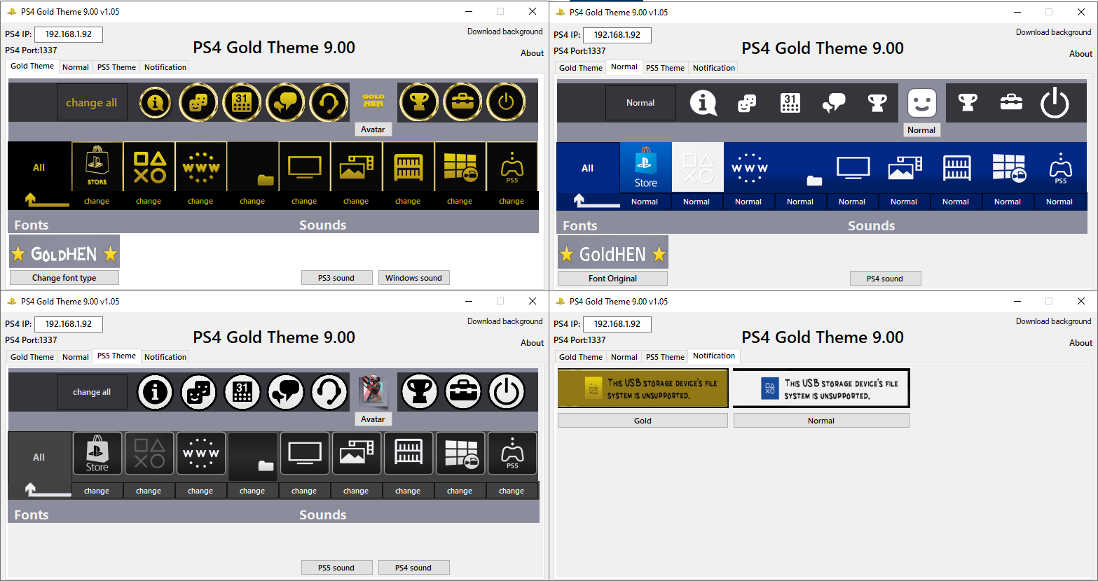Viewport: 1098px width, 581px height.
Task: Click 'change' under gold Store tile
Action: pyautogui.click(x=97, y=201)
